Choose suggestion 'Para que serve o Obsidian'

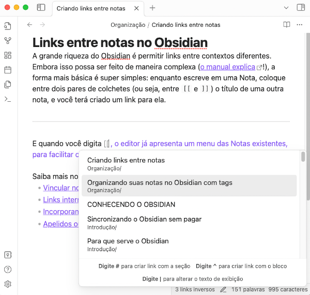pyautogui.click(x=189, y=244)
